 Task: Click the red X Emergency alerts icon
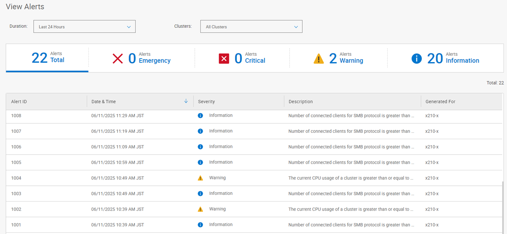(118, 59)
